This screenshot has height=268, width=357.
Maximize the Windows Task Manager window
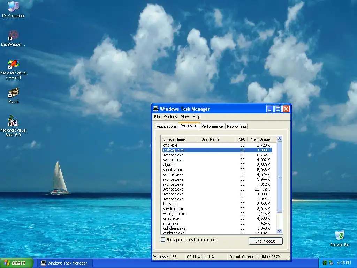click(x=278, y=109)
